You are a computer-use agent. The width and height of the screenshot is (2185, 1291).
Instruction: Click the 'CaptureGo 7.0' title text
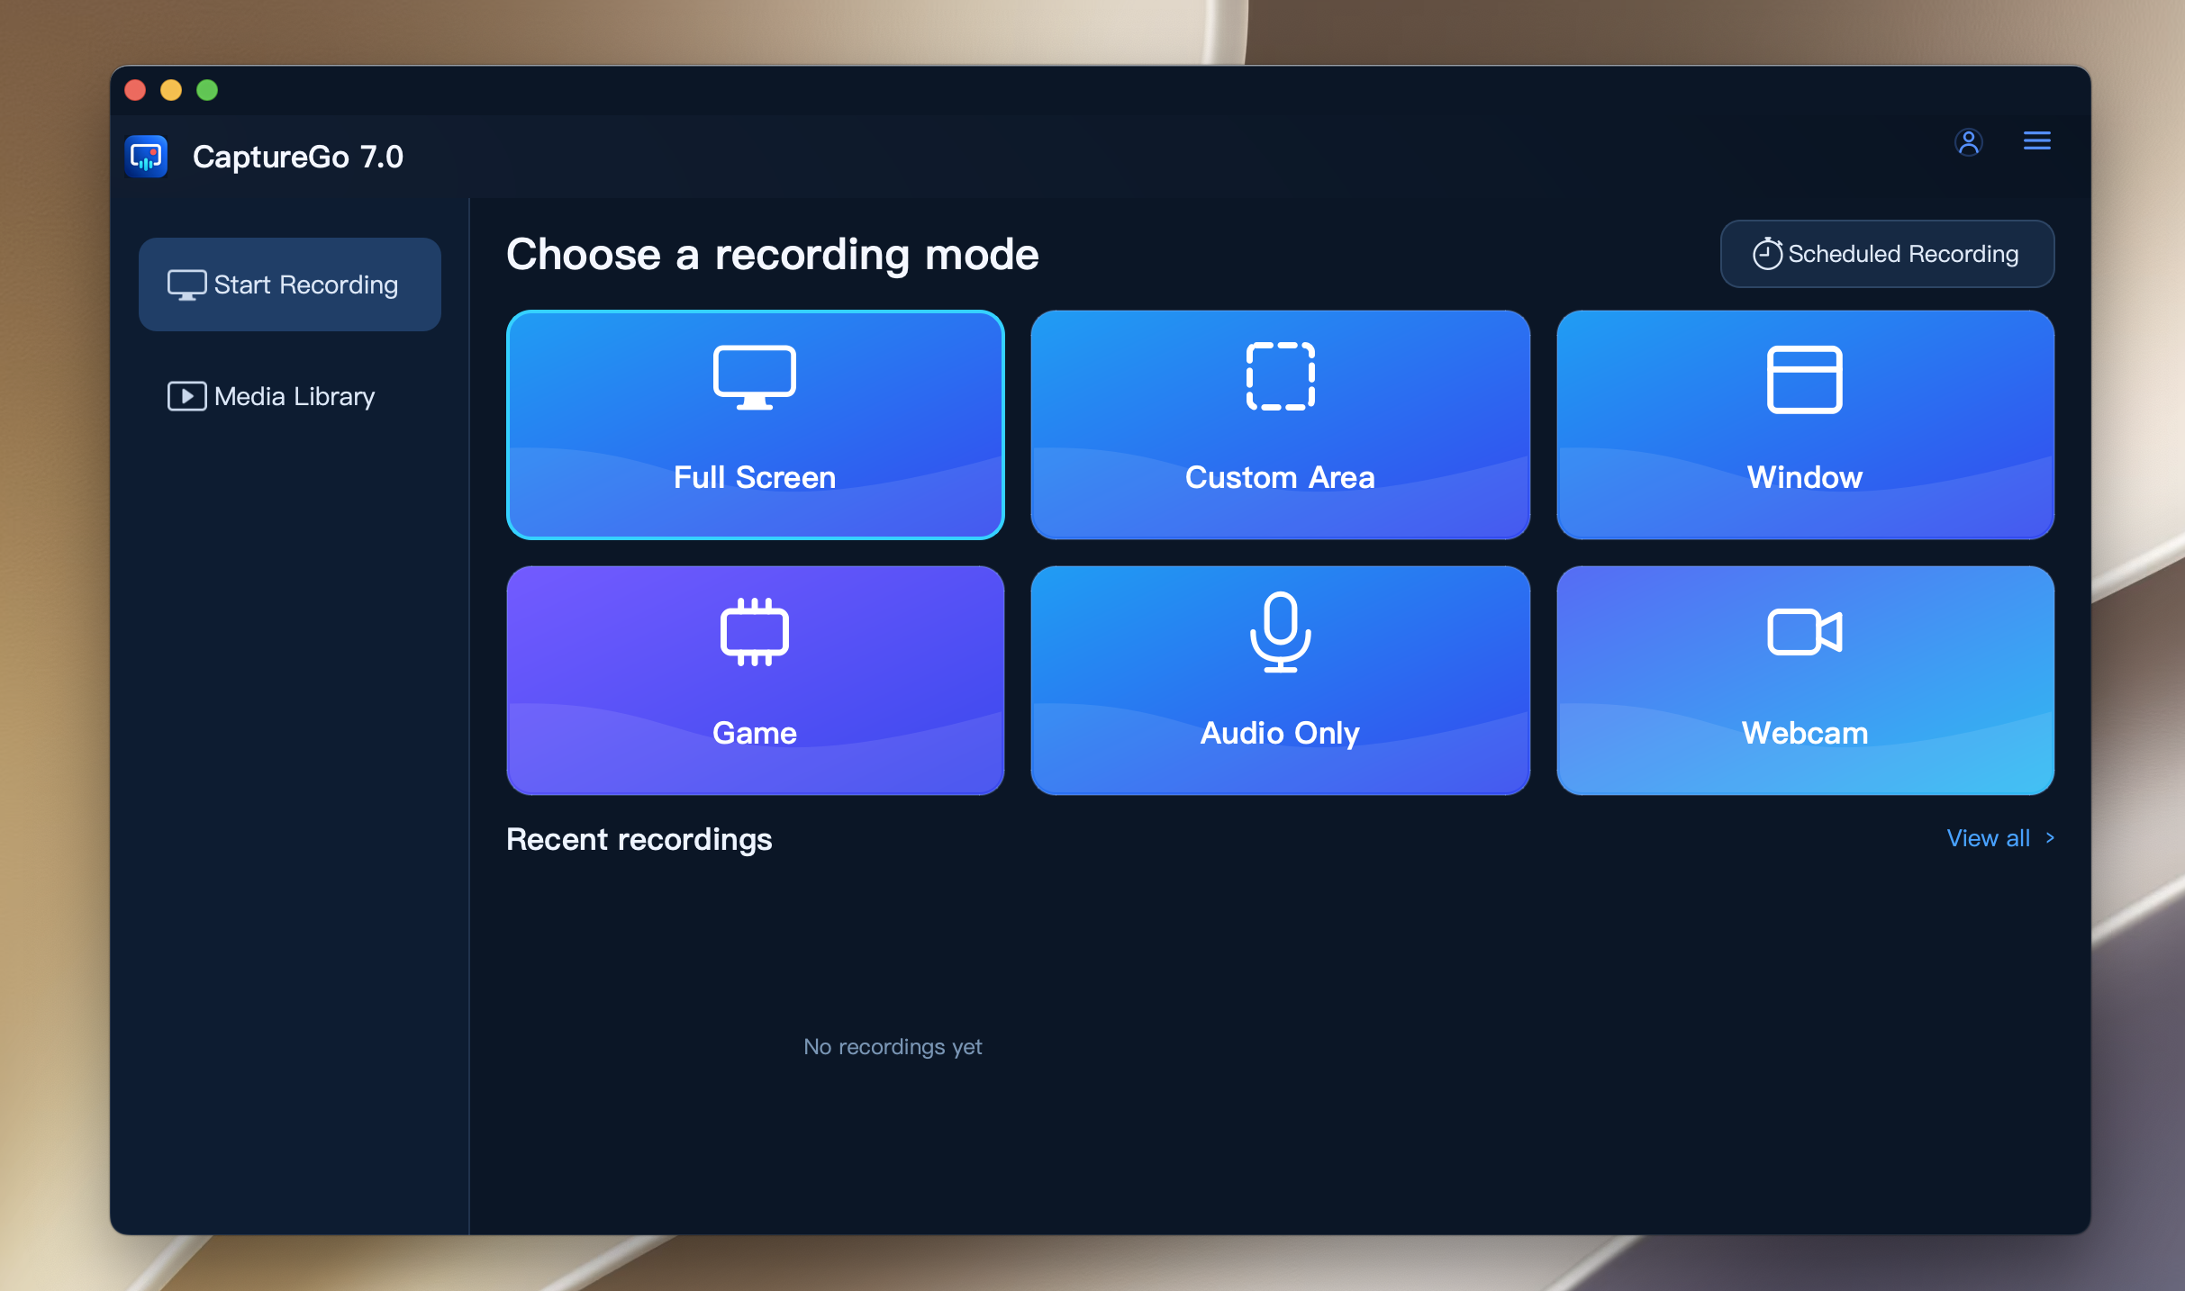[298, 157]
